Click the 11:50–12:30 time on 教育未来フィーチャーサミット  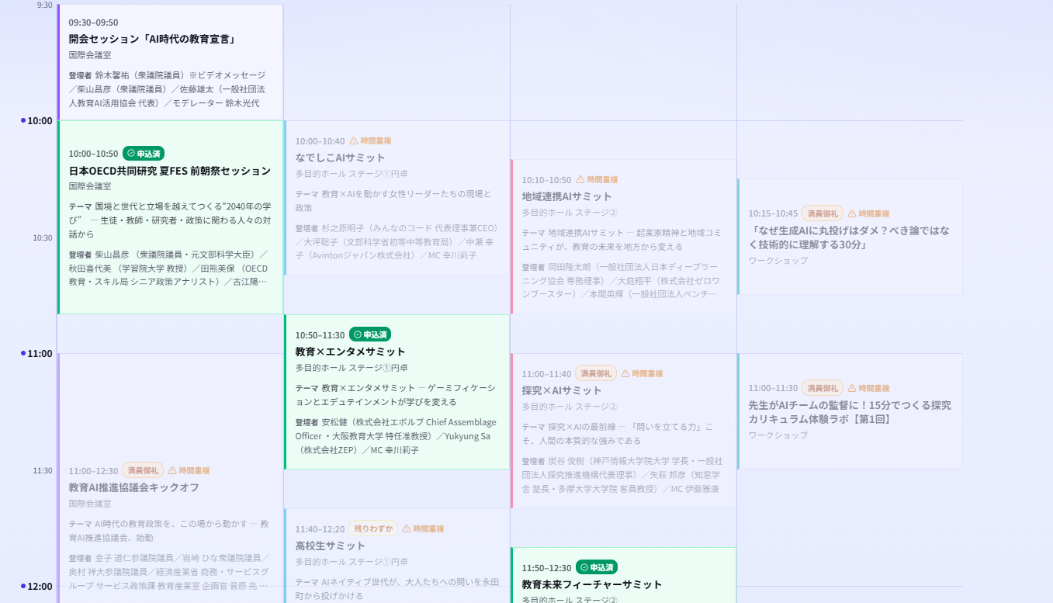[546, 568]
